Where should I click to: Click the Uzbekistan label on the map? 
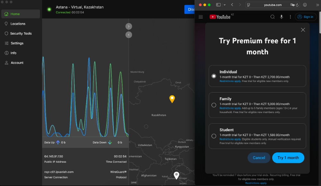tap(145, 145)
